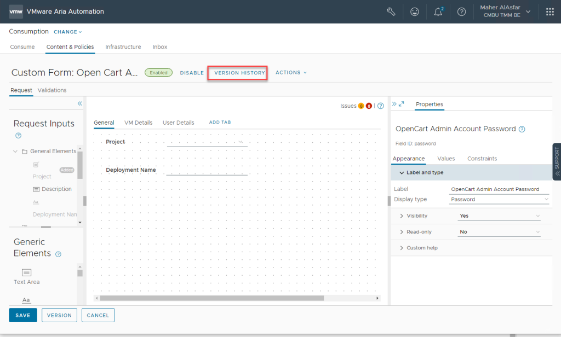Click the SAVE button

pyautogui.click(x=23, y=315)
